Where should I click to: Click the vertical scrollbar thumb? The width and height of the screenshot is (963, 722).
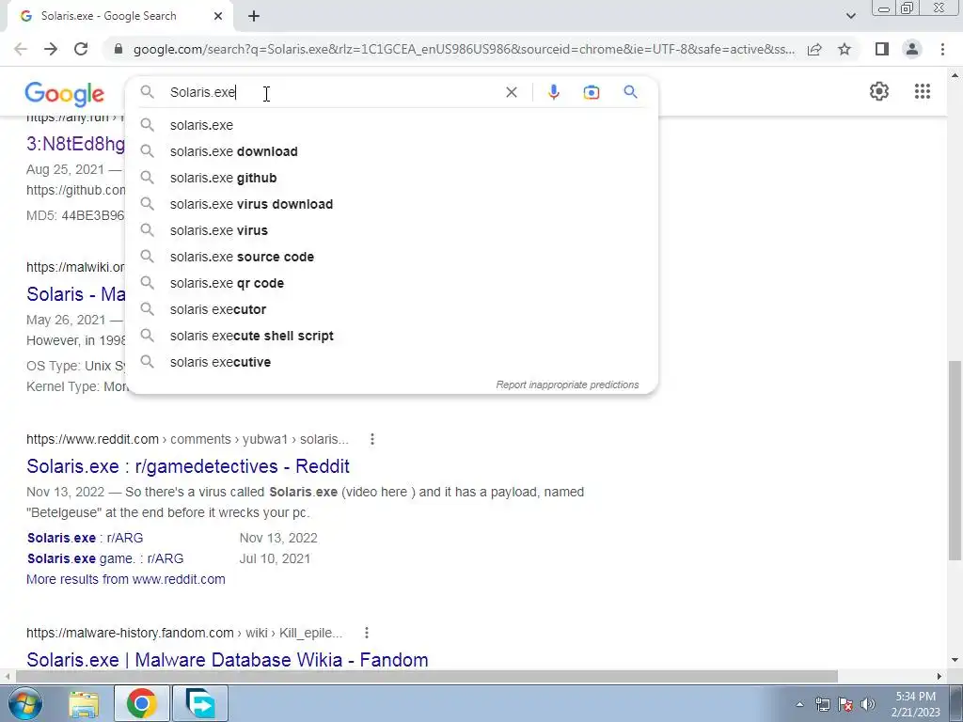[x=955, y=461]
